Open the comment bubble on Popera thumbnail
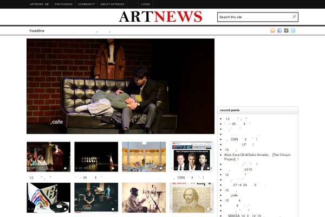The height and width of the screenshot is (217, 325). [208, 168]
